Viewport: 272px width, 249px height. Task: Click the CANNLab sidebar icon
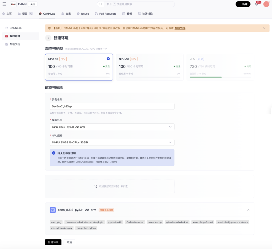point(7,28)
